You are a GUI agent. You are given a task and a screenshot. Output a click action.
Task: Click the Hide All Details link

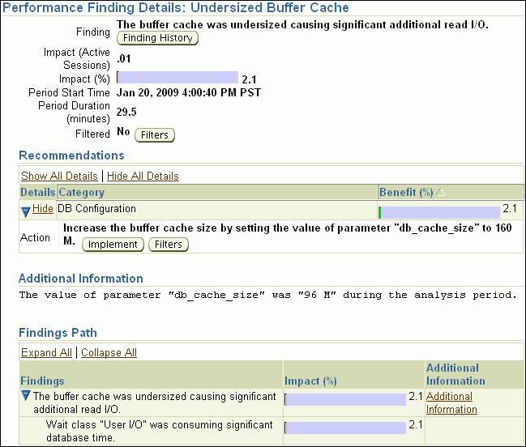143,176
